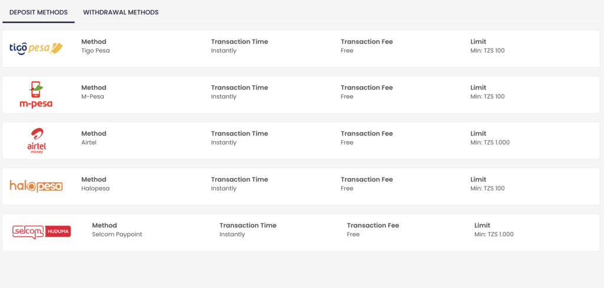Select the M-Pesa method name text
The image size is (604, 288).
point(93,96)
